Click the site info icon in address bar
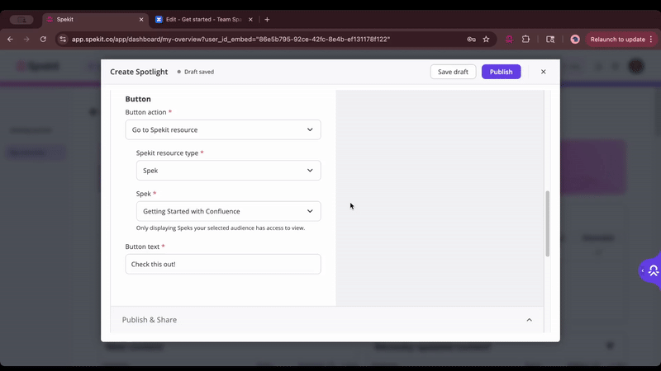661x371 pixels. click(x=63, y=39)
